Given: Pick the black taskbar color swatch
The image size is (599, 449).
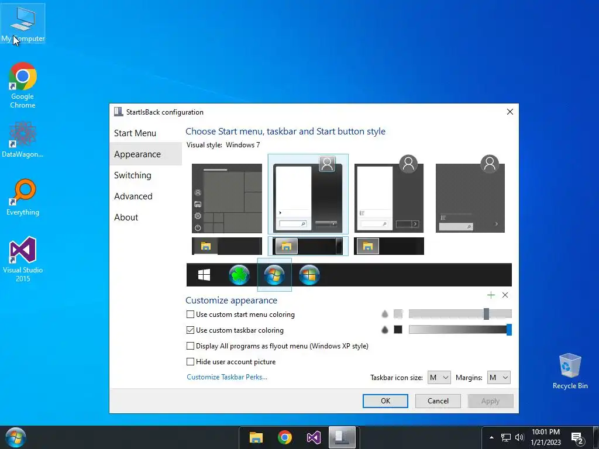Looking at the screenshot, I should pos(398,330).
